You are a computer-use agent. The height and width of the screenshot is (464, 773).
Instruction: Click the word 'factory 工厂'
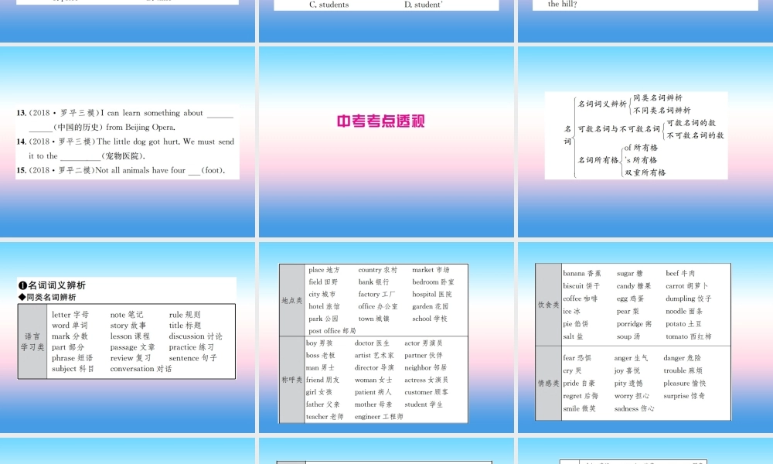[376, 295]
